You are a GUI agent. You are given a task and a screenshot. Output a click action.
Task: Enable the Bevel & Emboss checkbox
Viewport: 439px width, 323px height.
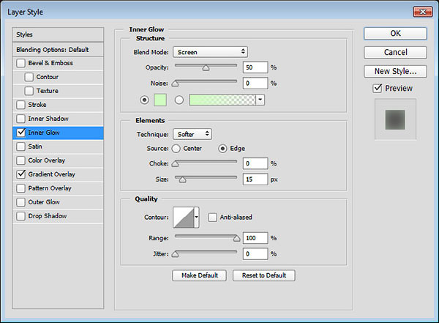pos(20,63)
